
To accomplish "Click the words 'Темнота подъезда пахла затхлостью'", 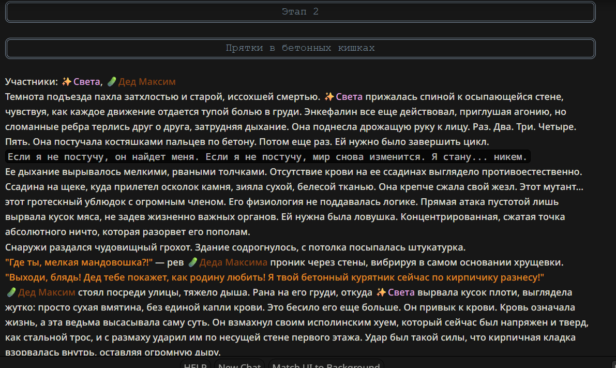I will click(x=92, y=96).
